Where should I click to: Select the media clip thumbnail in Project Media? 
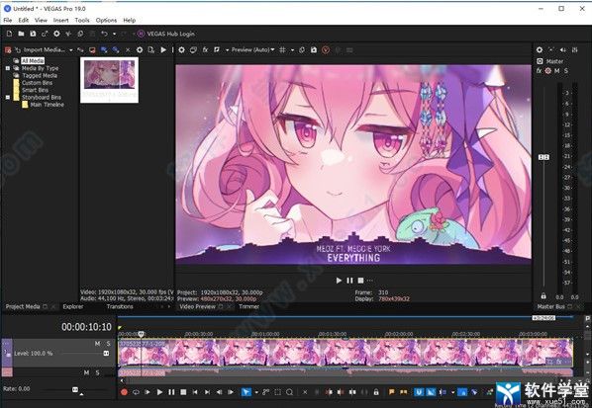109,80
